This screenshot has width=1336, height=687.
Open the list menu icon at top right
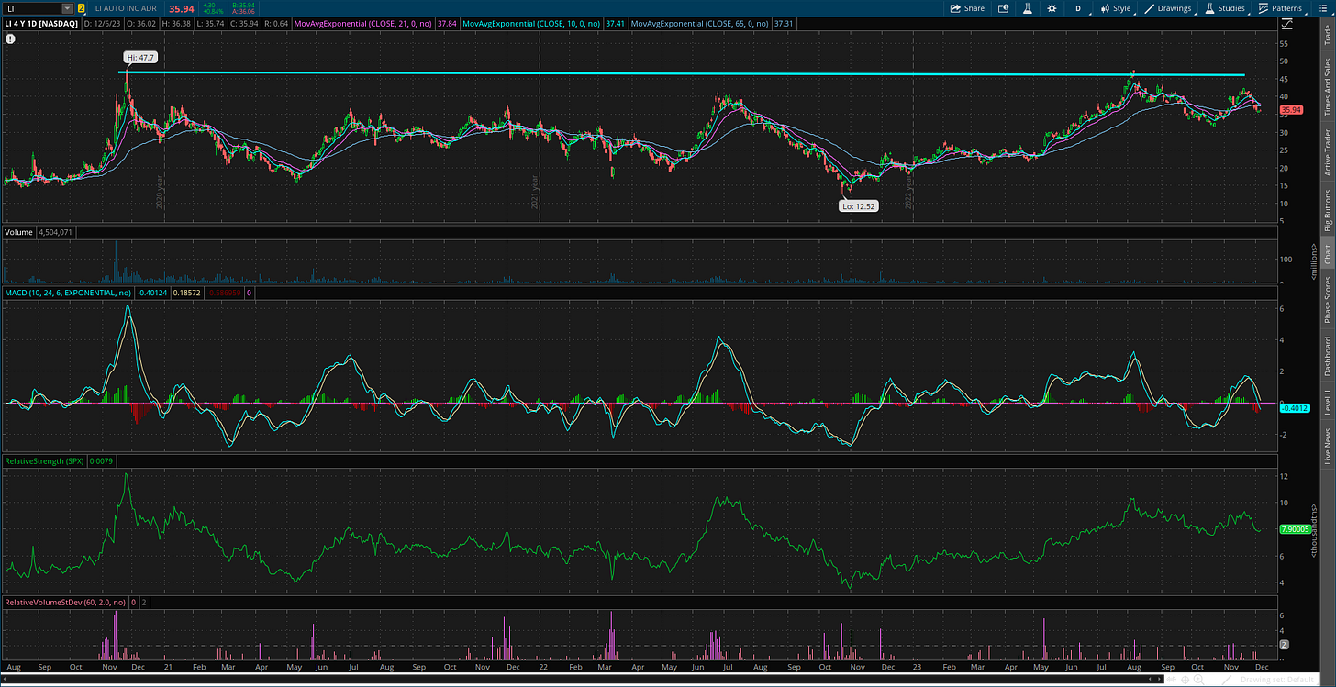(1324, 8)
